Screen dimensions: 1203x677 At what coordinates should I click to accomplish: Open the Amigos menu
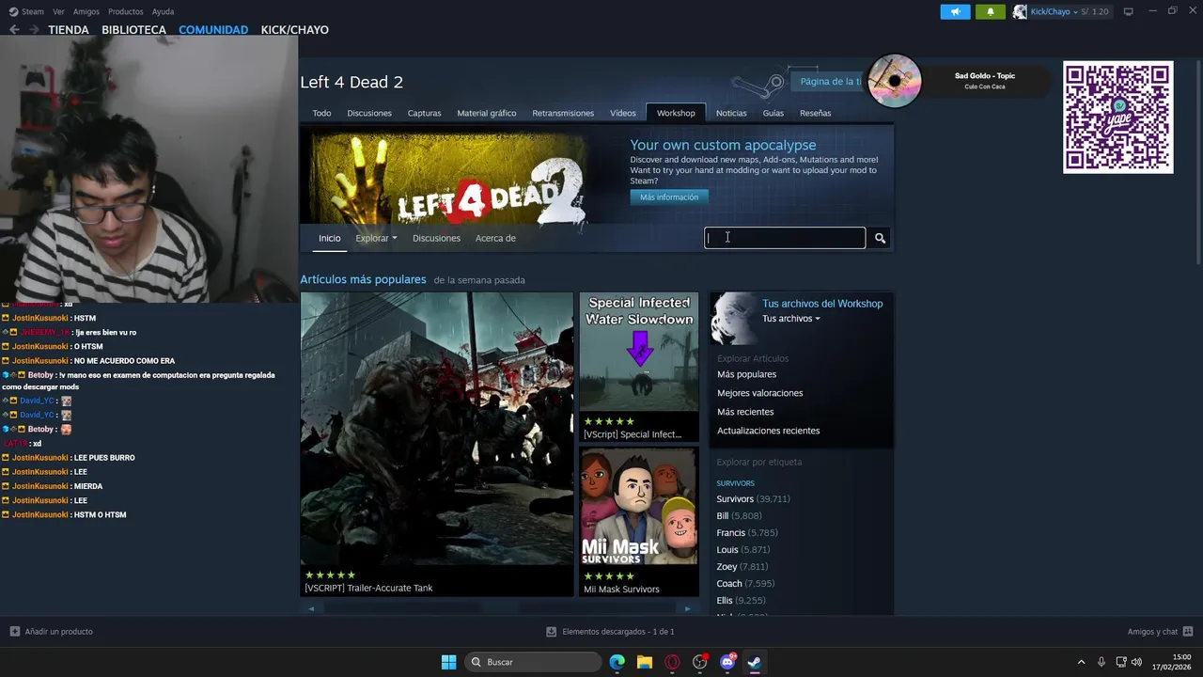[x=86, y=11]
